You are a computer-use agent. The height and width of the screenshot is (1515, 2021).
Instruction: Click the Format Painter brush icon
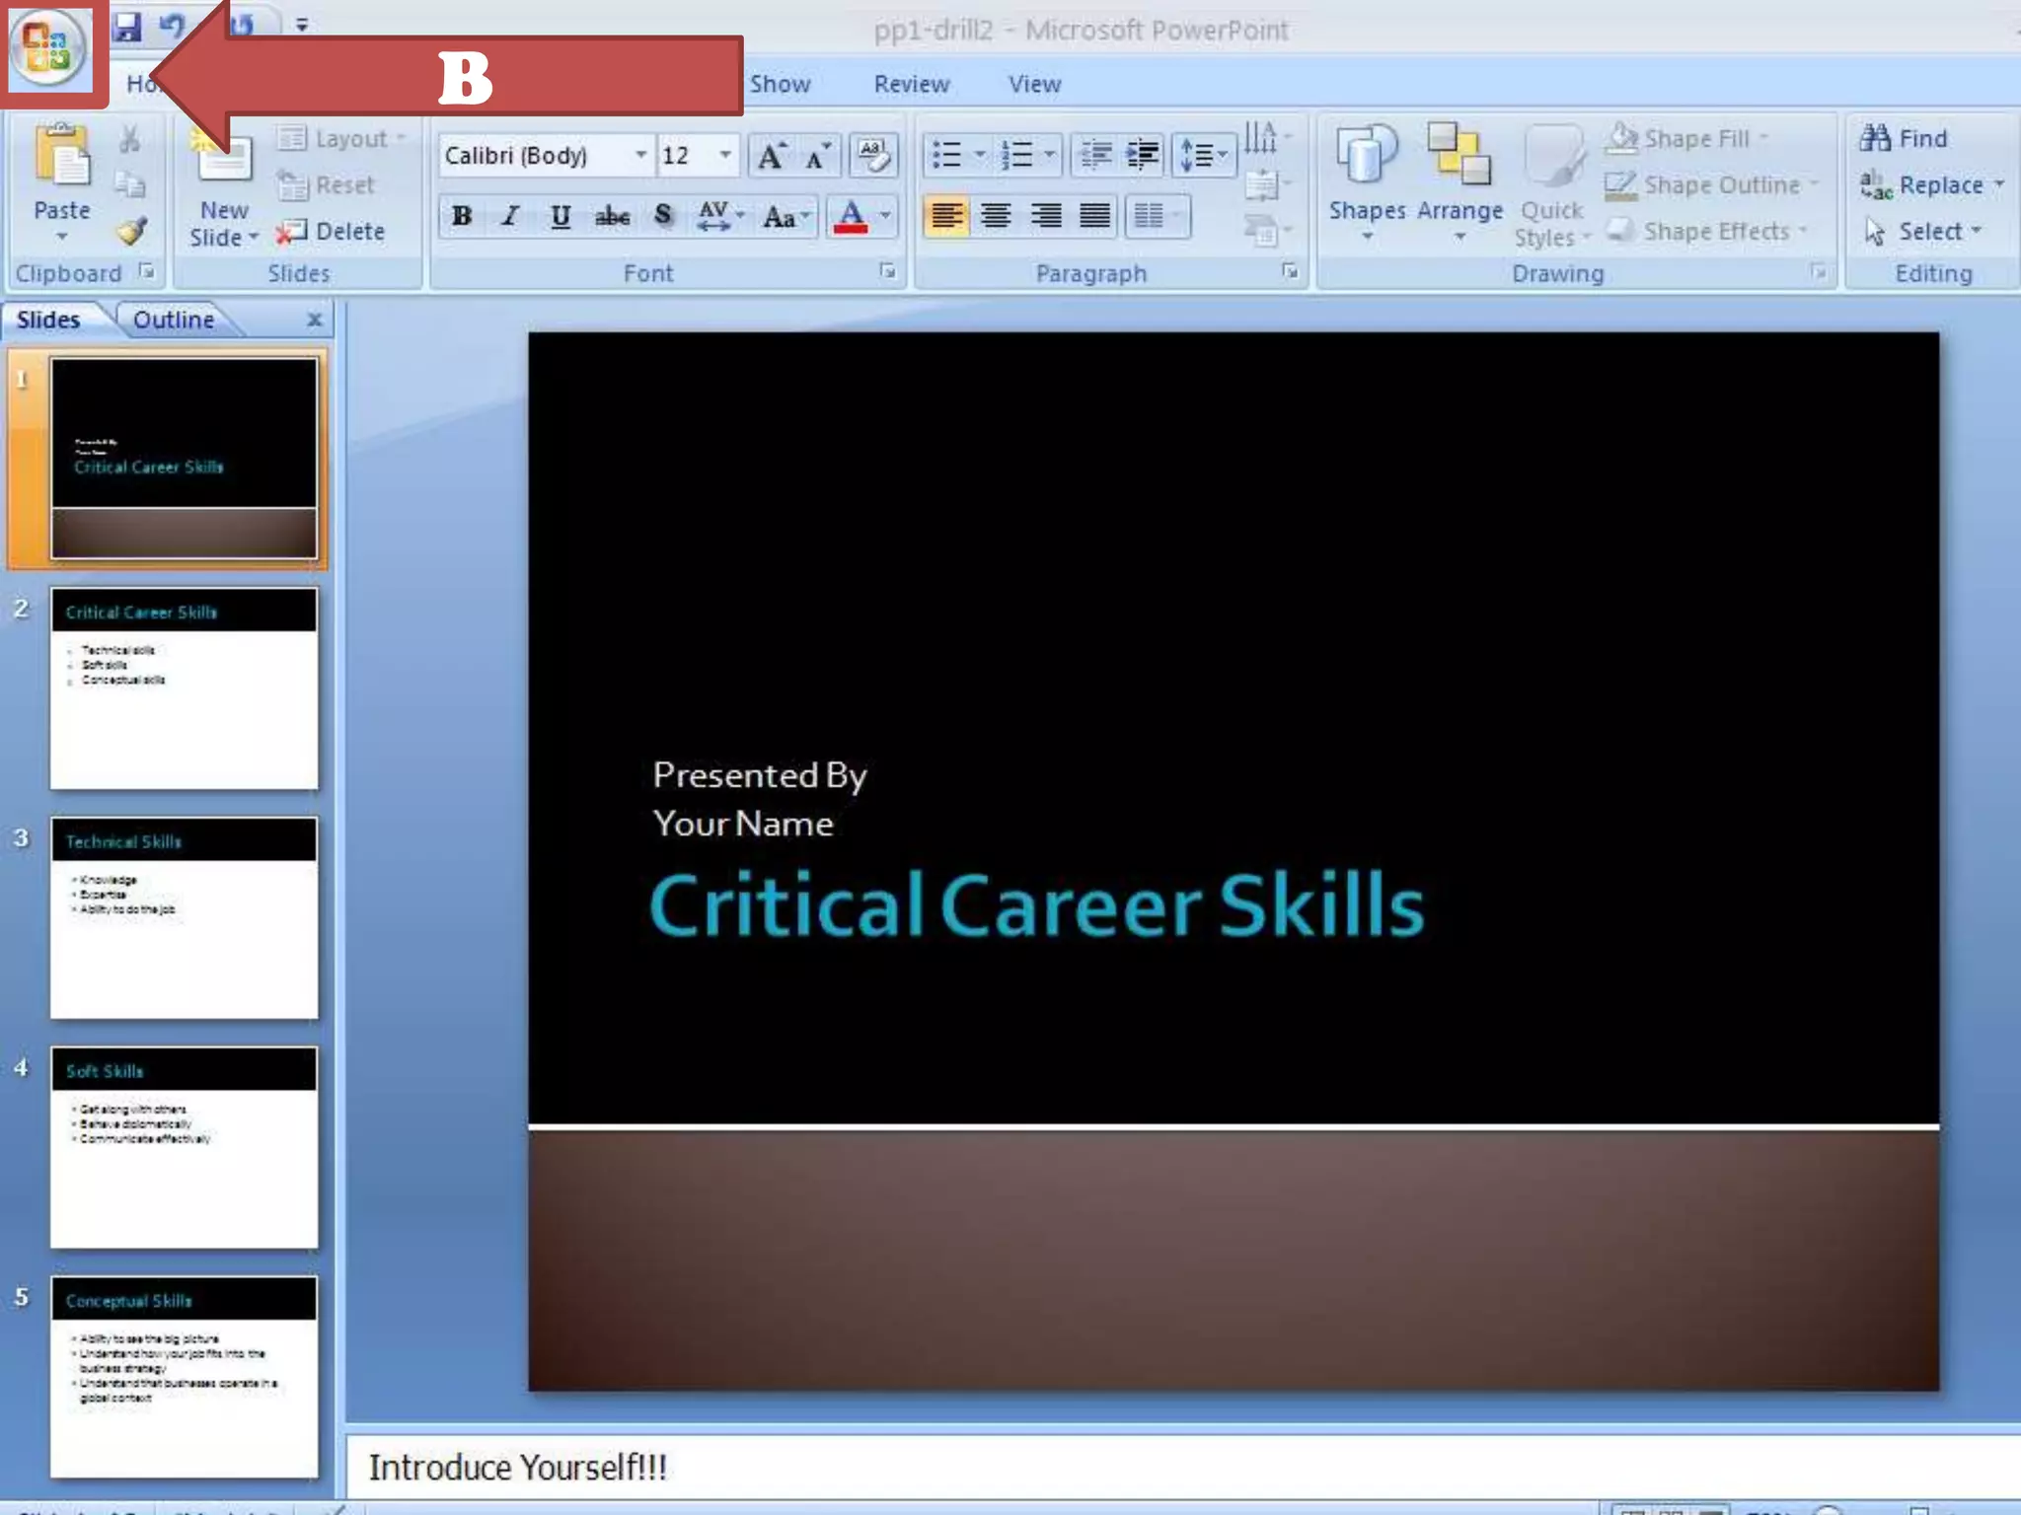coord(131,232)
